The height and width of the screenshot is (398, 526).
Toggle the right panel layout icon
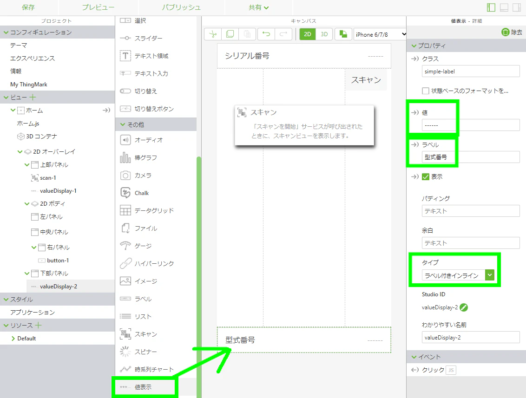(517, 7)
